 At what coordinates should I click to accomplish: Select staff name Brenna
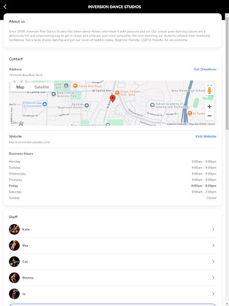[x=28, y=278]
